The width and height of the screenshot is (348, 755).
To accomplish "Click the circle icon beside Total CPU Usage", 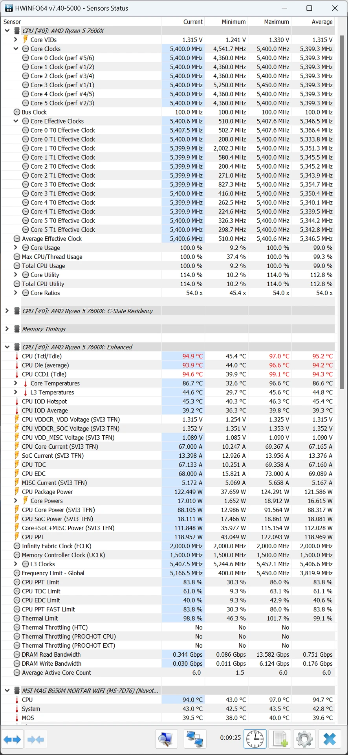I will click(17, 266).
